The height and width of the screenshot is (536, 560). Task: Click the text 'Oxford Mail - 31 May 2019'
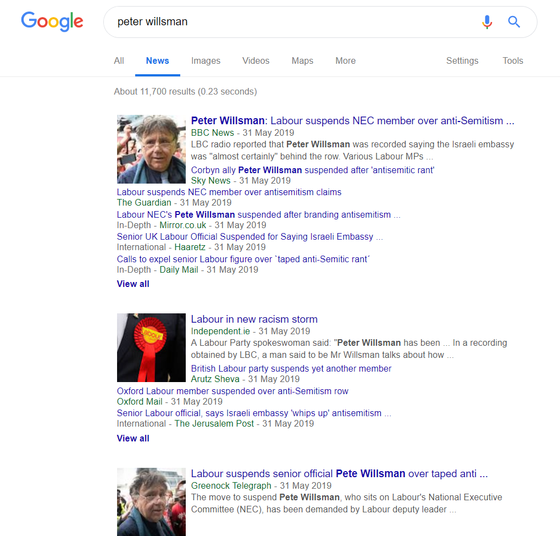point(170,402)
